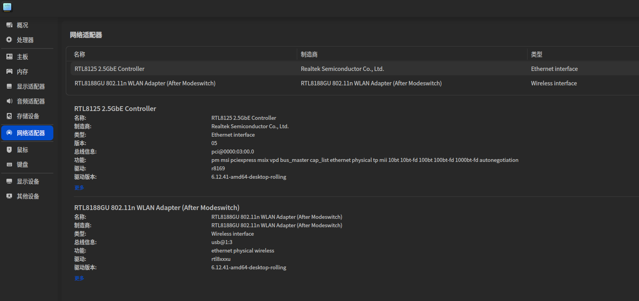Open the 概况 overview icon
The width and height of the screenshot is (639, 301).
point(9,25)
